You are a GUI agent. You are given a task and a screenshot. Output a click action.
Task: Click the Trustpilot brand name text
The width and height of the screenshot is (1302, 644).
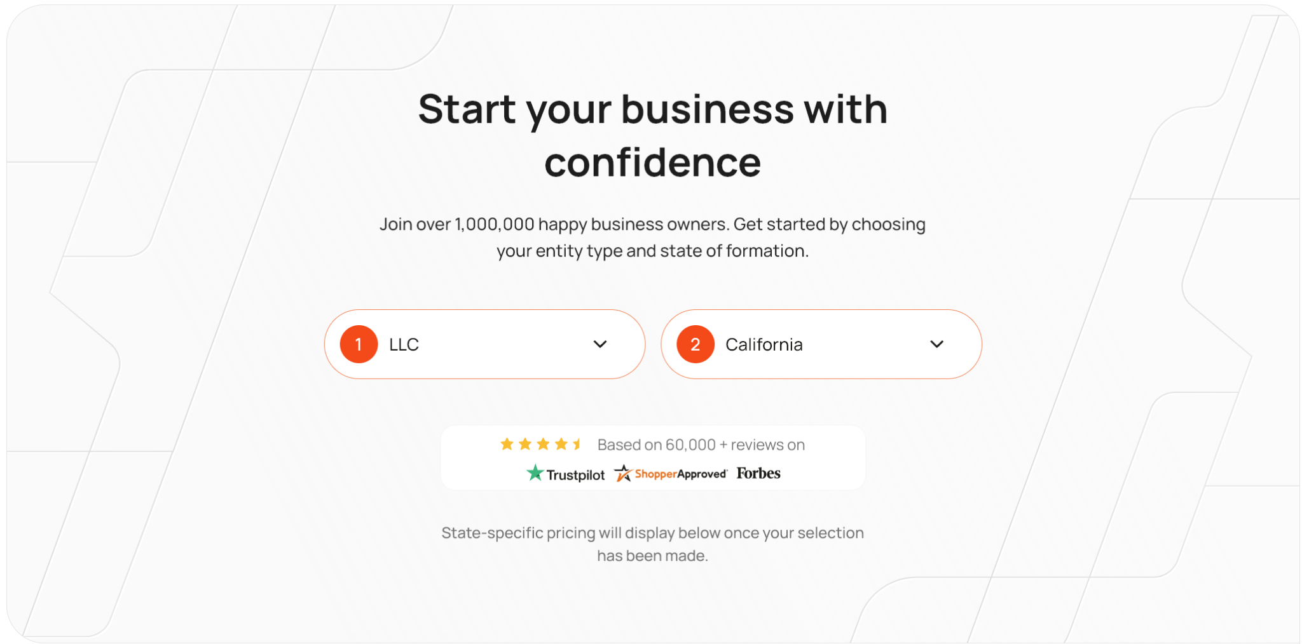(575, 474)
